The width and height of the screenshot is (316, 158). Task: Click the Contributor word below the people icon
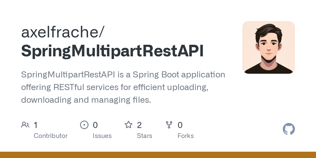tap(51, 136)
